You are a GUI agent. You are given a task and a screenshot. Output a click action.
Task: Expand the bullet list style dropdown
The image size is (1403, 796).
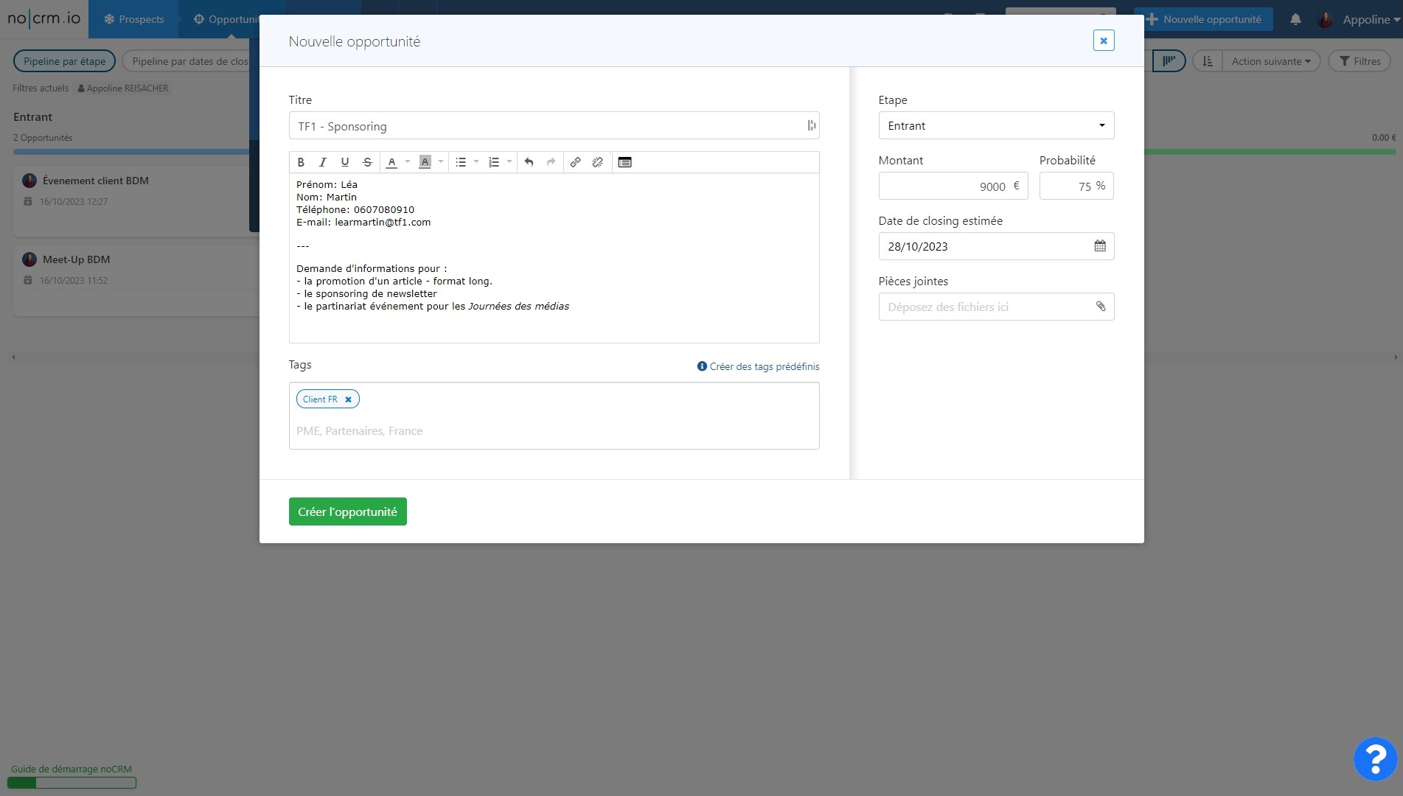476,162
